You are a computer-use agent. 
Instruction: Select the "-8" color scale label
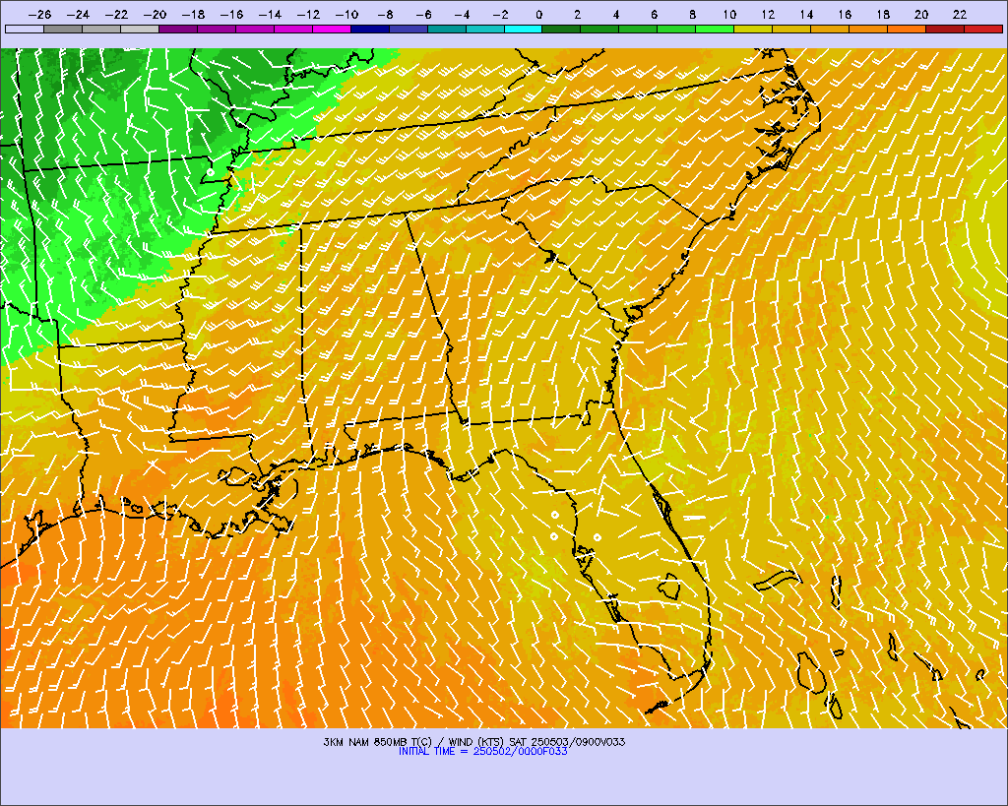pos(385,14)
